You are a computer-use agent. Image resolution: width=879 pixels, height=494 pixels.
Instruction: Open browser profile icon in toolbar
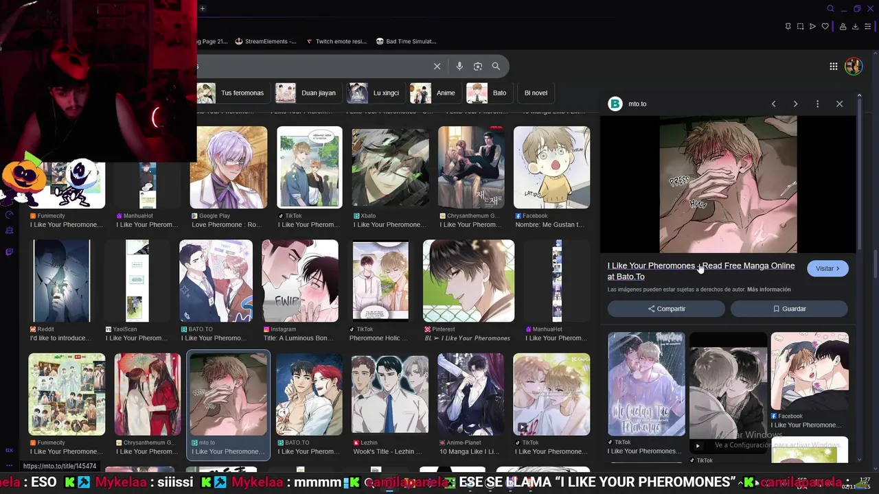(843, 27)
